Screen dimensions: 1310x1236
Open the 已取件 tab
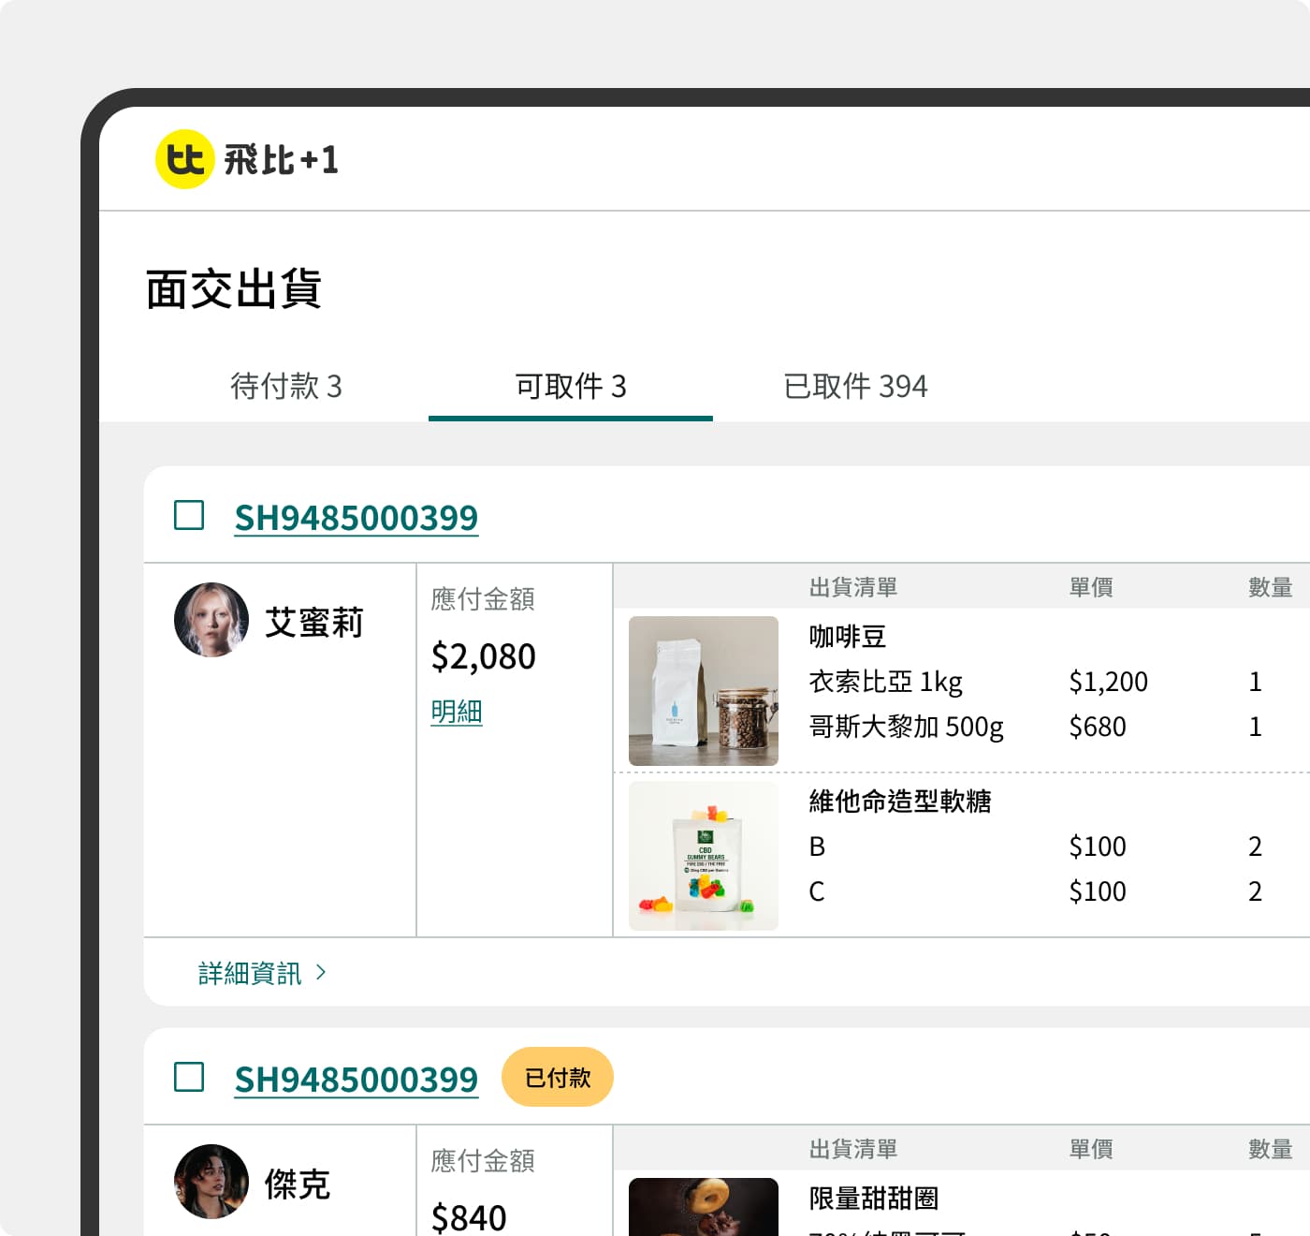point(853,387)
